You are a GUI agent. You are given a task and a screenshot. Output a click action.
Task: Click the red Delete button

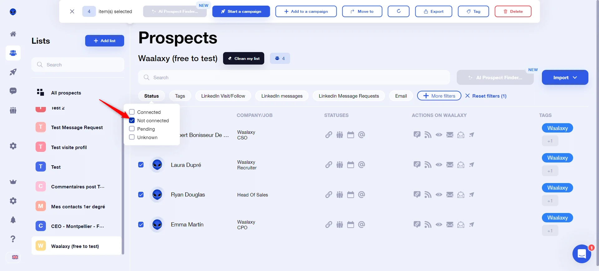point(513,11)
